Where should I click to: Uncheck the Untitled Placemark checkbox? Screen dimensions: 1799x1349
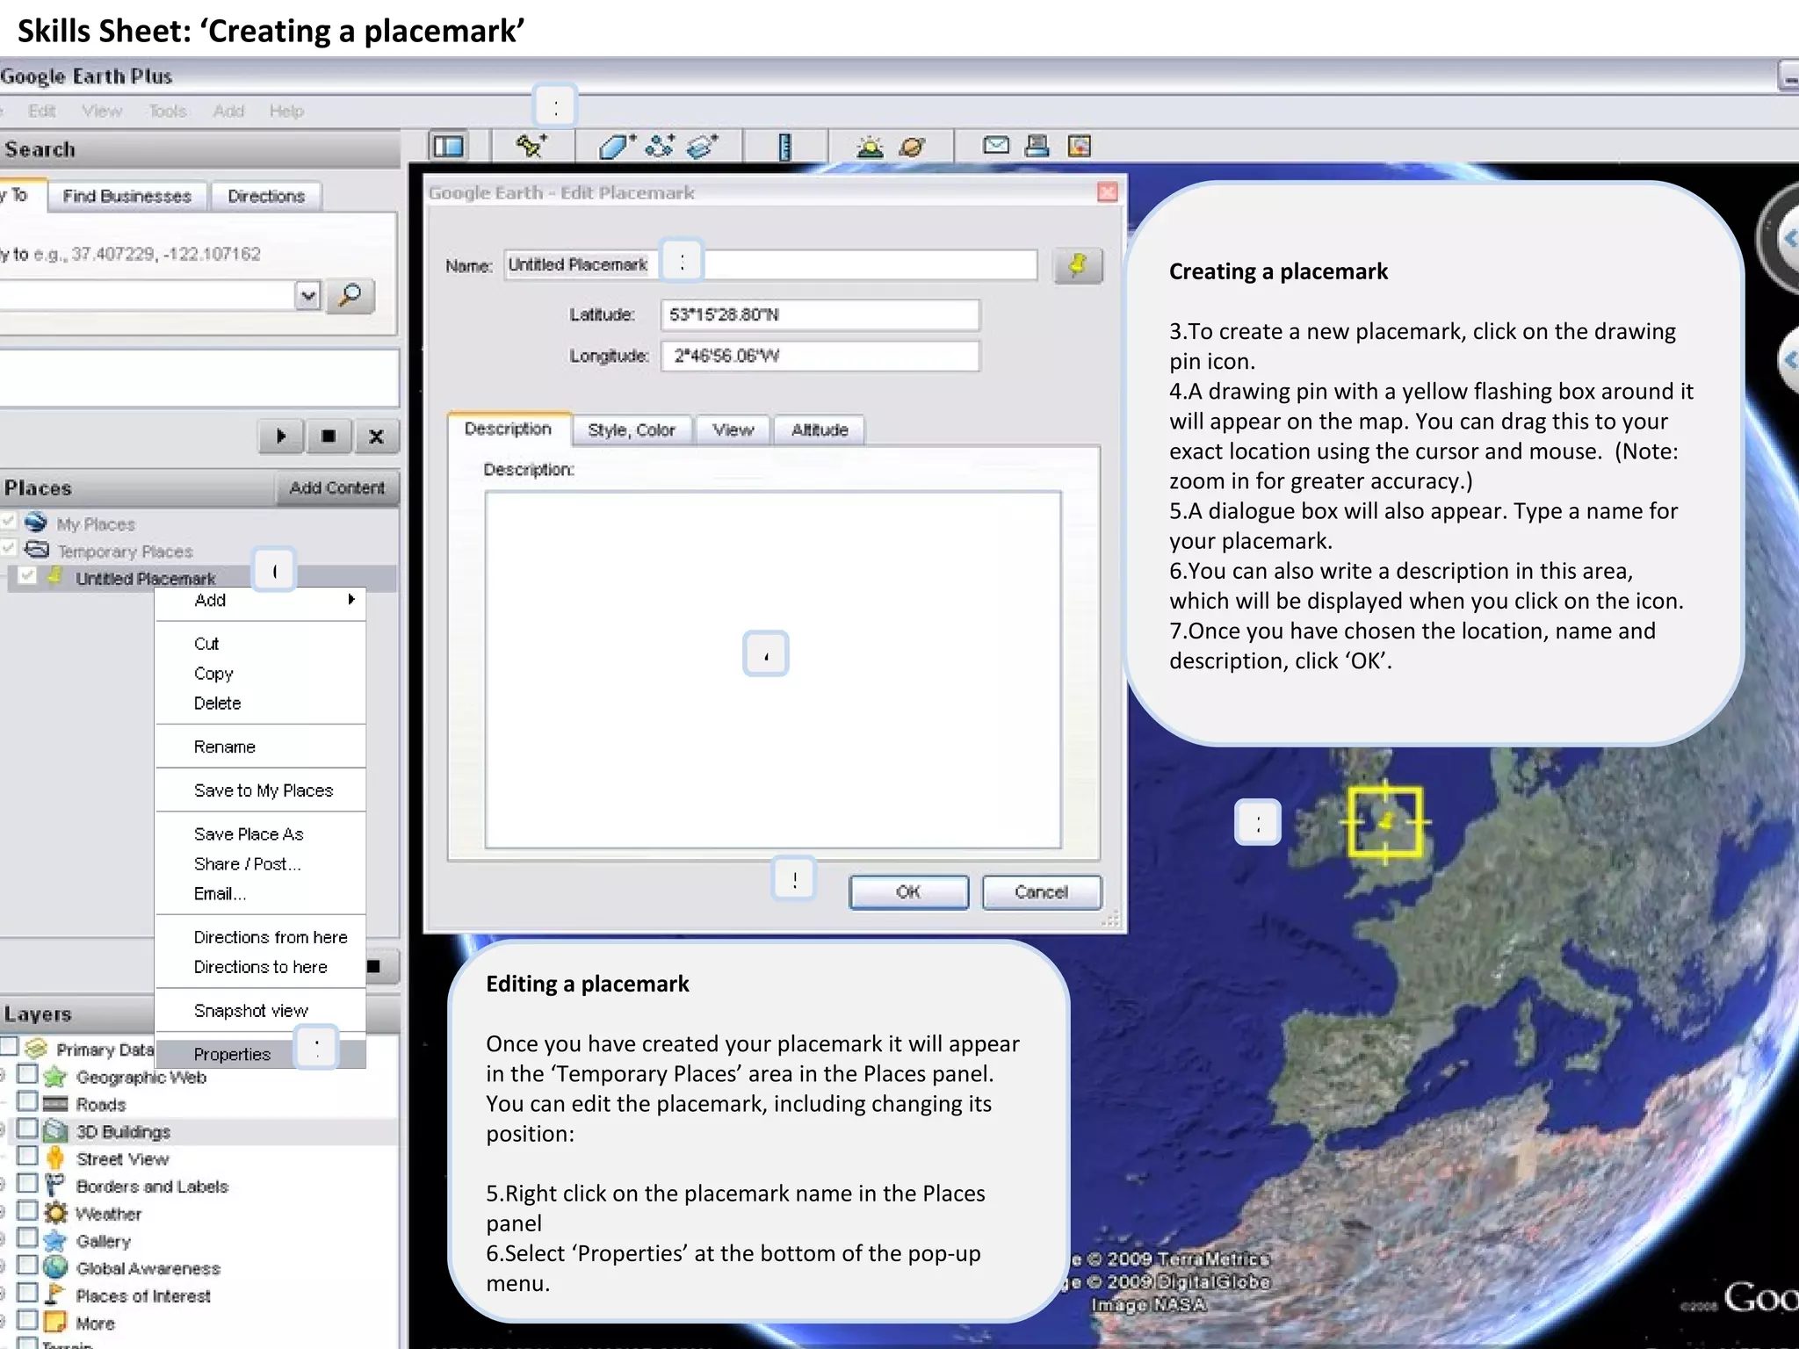pyautogui.click(x=27, y=575)
